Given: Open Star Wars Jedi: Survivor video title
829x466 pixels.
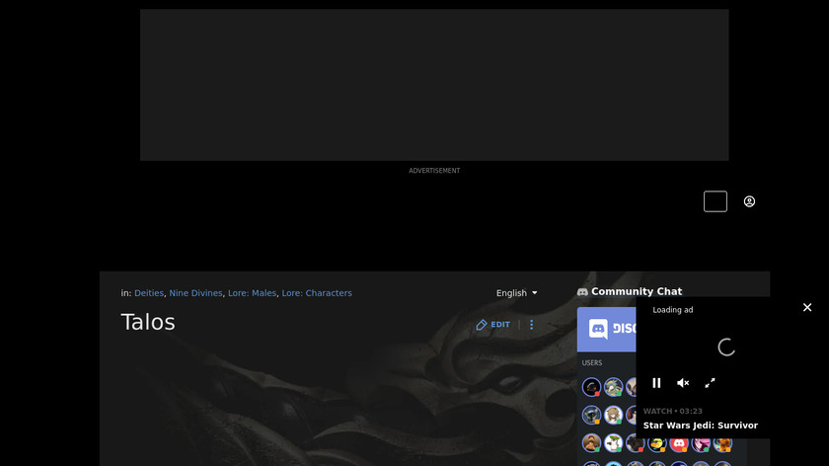Looking at the screenshot, I should [x=700, y=426].
